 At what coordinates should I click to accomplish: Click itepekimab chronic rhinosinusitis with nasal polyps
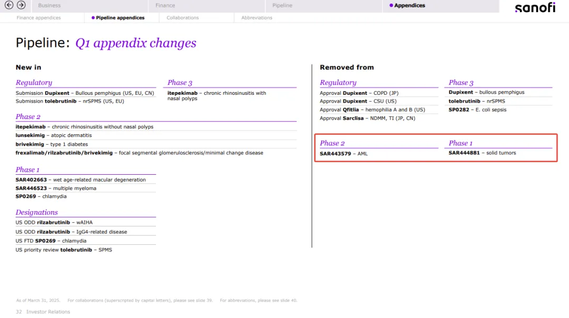click(217, 96)
